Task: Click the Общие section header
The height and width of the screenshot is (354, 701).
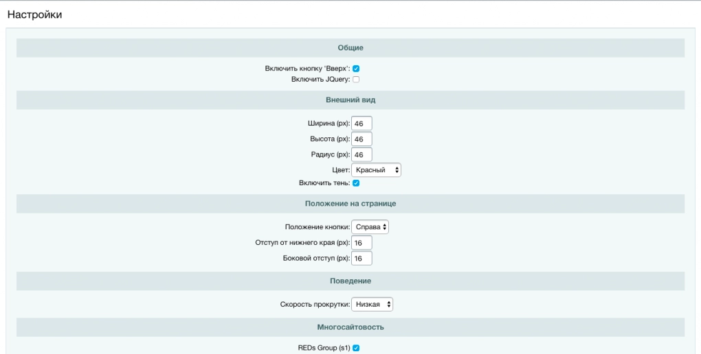Action: click(350, 48)
